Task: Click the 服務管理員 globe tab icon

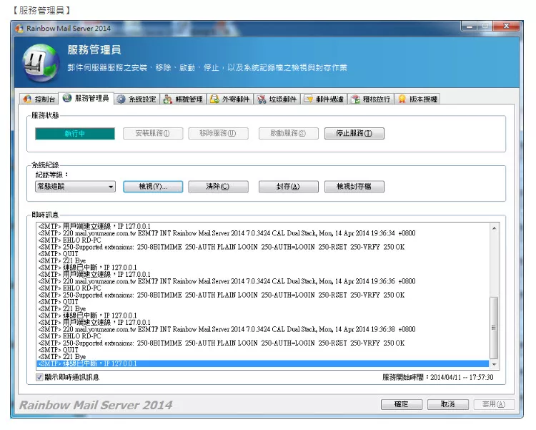Action: click(x=67, y=98)
